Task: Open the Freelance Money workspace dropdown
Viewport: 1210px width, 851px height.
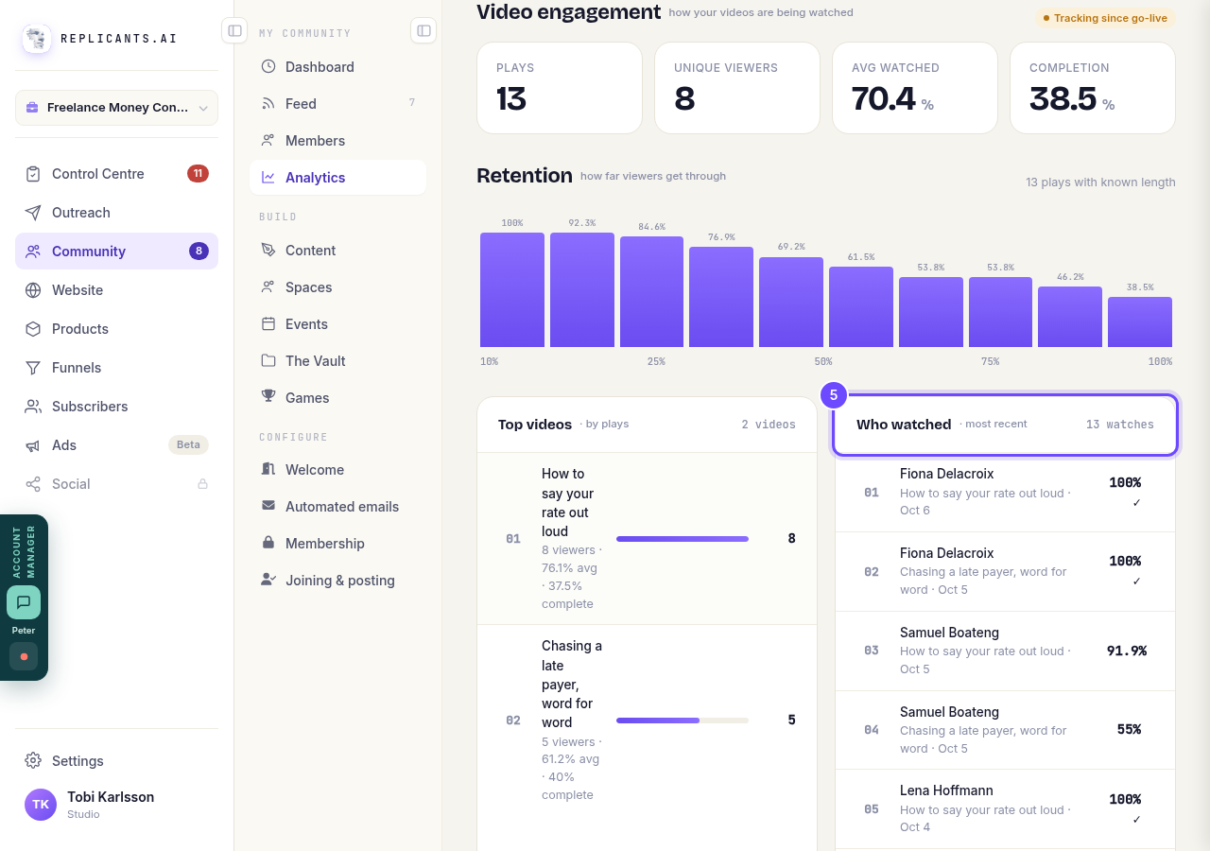Action: click(116, 108)
